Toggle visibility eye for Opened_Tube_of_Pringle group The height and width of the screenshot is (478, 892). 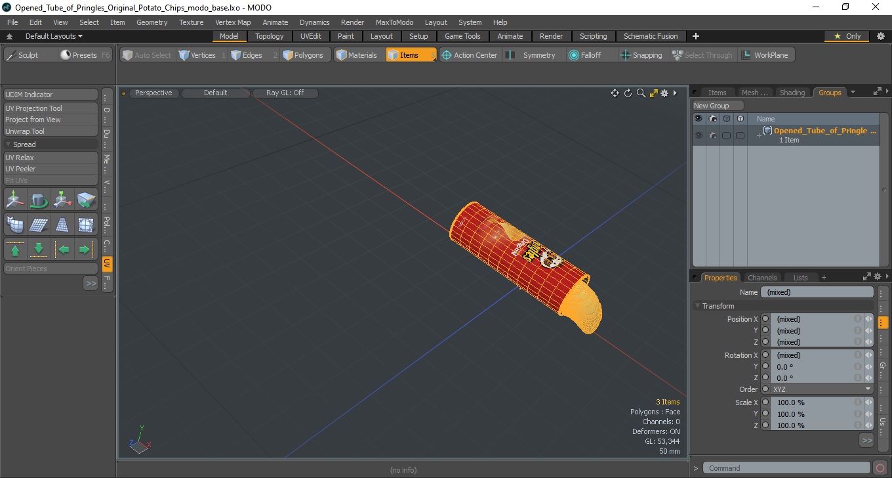pos(698,135)
